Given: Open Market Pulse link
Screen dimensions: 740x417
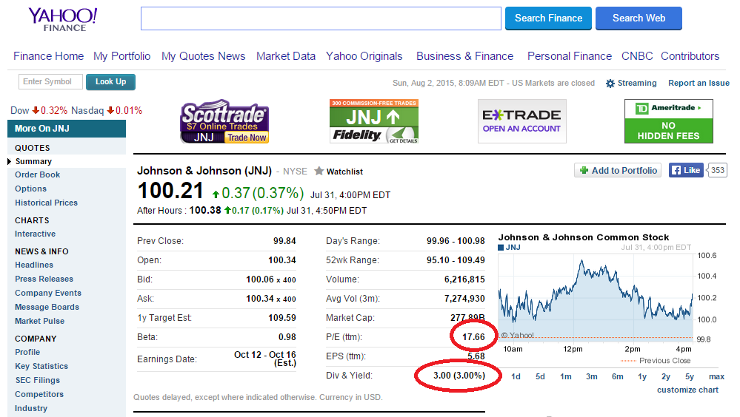Looking at the screenshot, I should [x=40, y=321].
